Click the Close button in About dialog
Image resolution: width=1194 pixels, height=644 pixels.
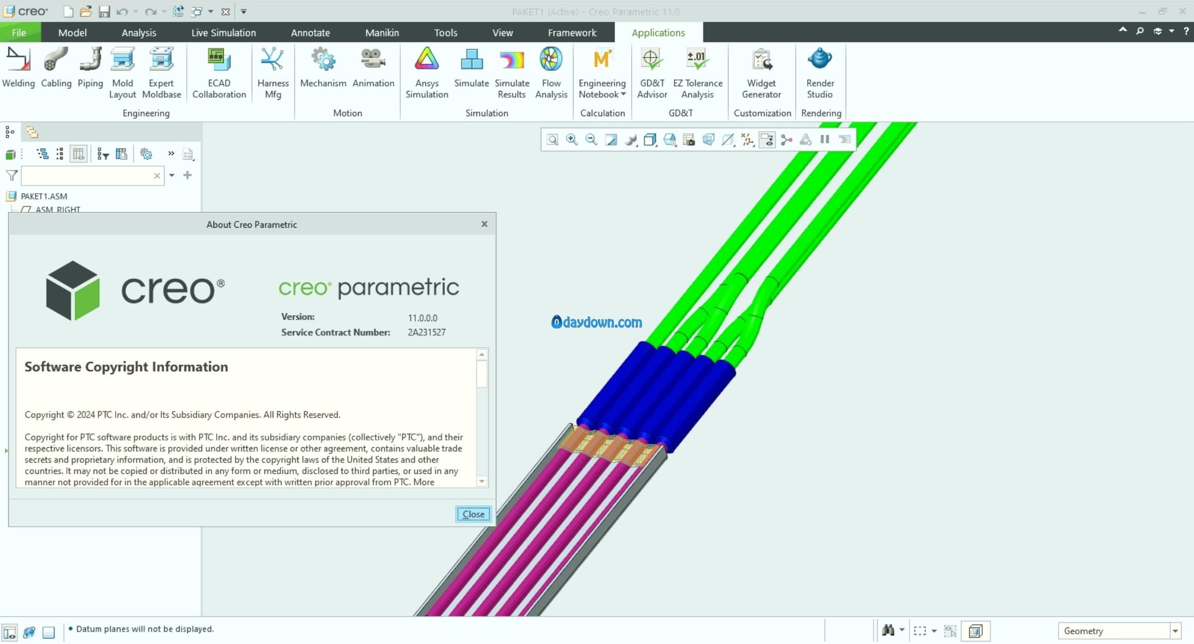(473, 514)
